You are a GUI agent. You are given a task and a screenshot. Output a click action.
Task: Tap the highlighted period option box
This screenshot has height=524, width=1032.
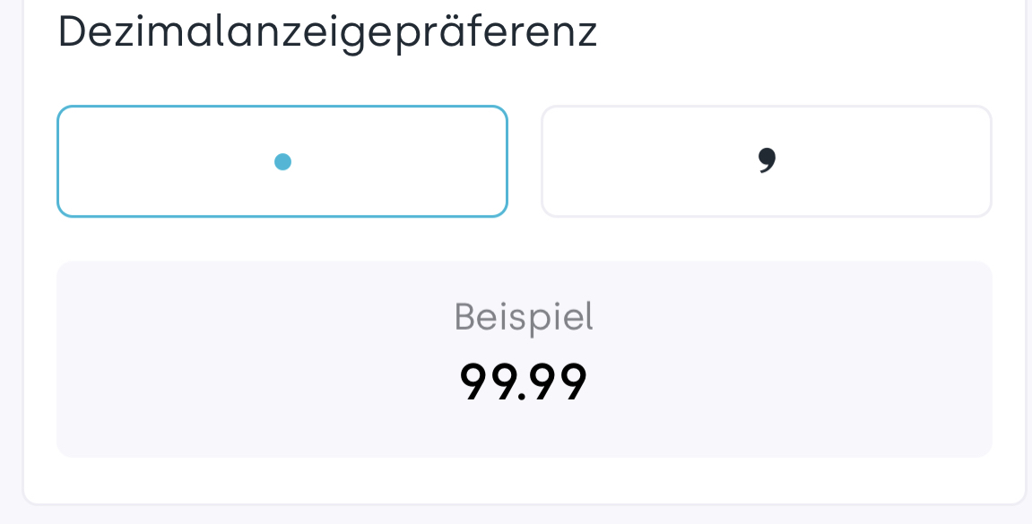(282, 161)
